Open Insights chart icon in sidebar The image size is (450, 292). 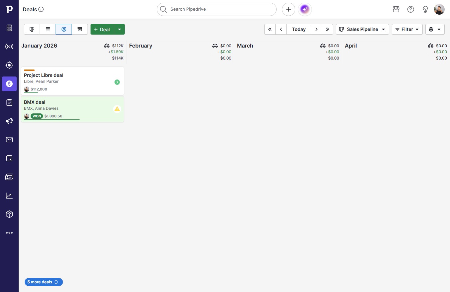pos(9,196)
